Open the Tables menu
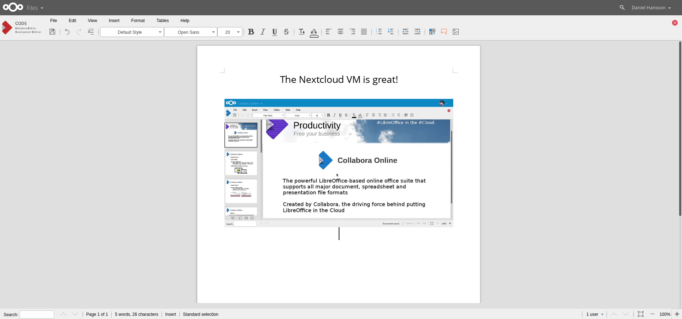 click(163, 21)
